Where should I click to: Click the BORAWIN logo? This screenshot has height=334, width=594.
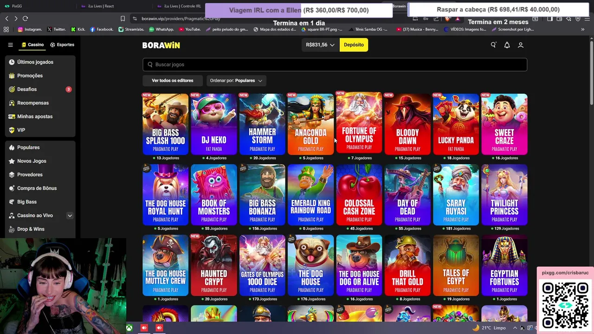click(161, 45)
